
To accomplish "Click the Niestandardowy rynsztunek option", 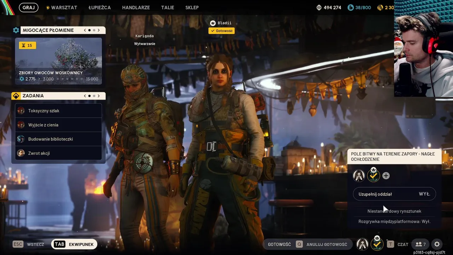I will [x=394, y=211].
